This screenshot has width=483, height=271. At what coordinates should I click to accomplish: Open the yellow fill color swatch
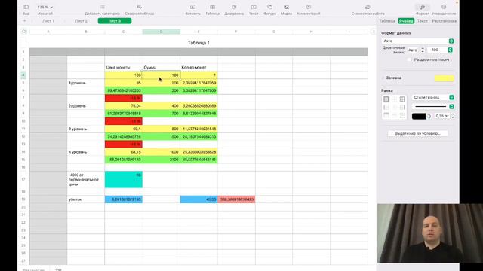444,78
